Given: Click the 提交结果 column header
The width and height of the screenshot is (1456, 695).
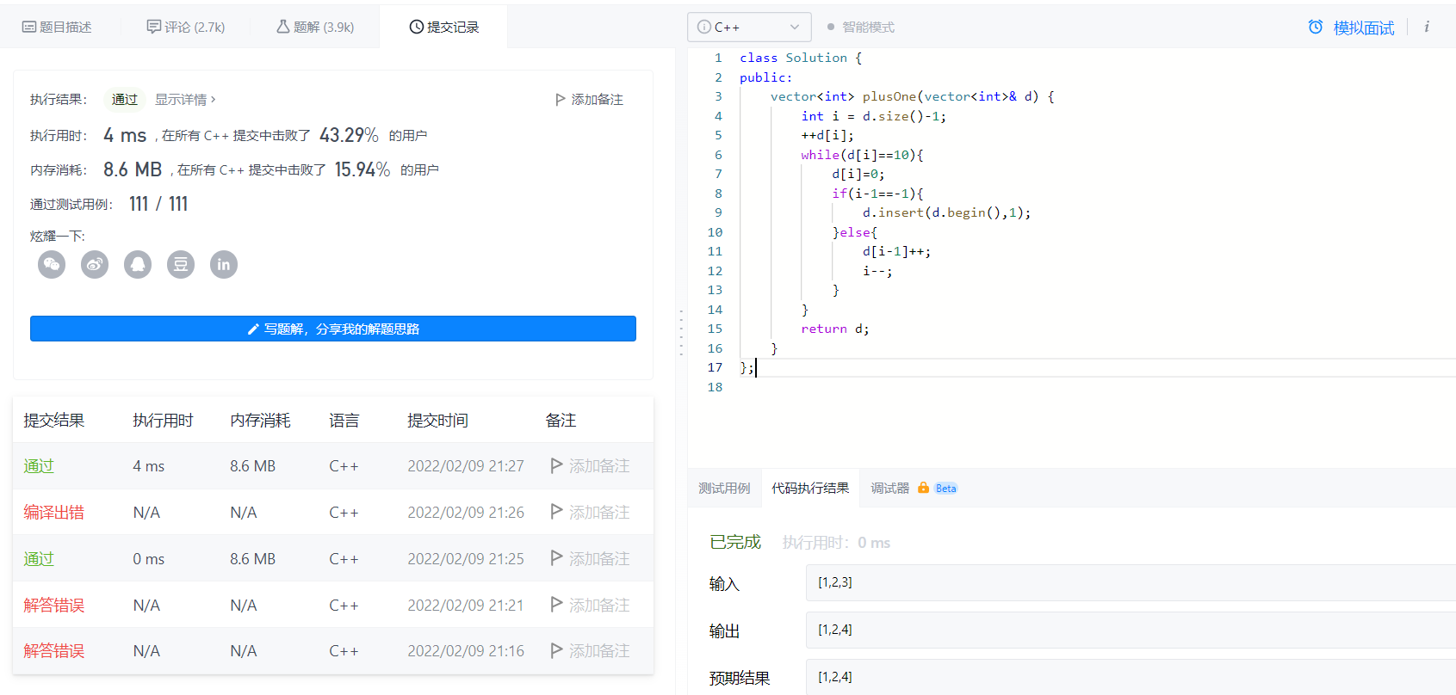Looking at the screenshot, I should point(53,421).
